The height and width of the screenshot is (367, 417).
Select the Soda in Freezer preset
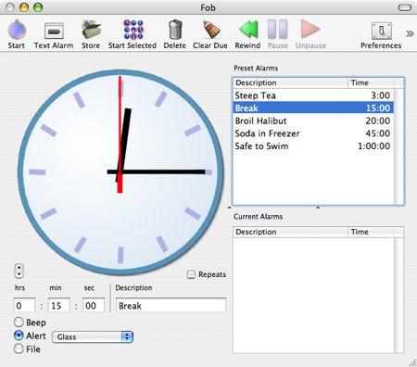313,133
